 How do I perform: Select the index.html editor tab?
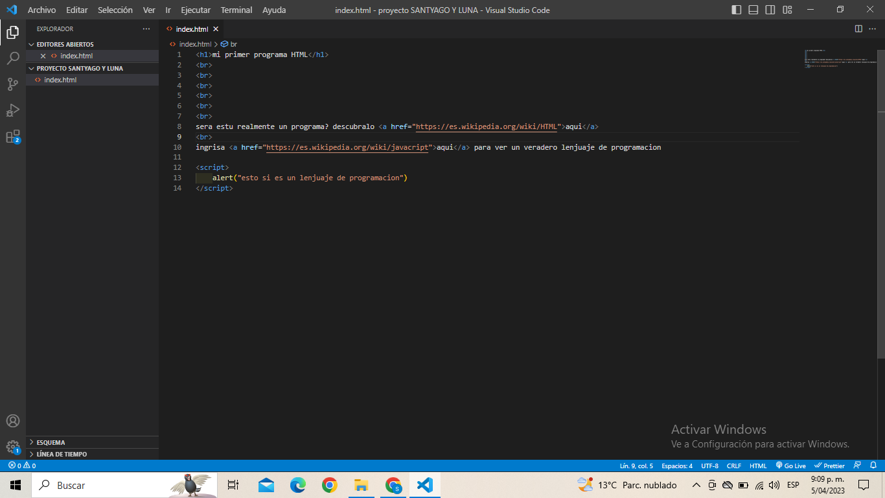(x=192, y=29)
